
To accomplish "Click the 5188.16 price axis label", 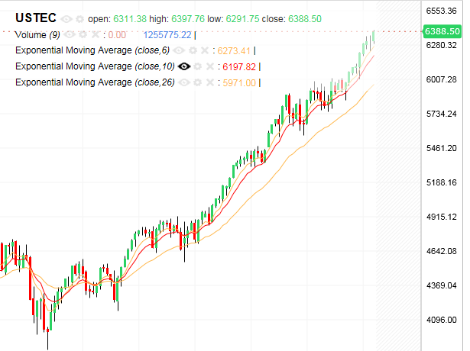I will [x=442, y=182].
